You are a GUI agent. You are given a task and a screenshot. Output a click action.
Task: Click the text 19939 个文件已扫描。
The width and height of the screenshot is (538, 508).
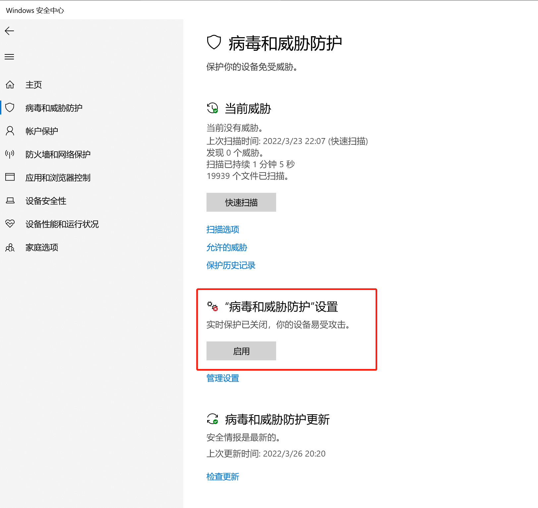pos(248,176)
